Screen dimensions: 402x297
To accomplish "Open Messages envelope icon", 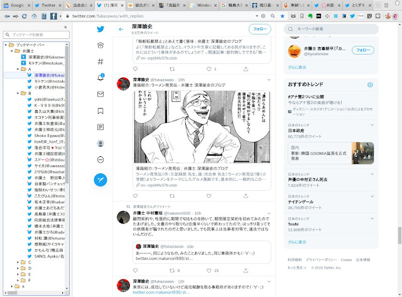I will (x=100, y=94).
